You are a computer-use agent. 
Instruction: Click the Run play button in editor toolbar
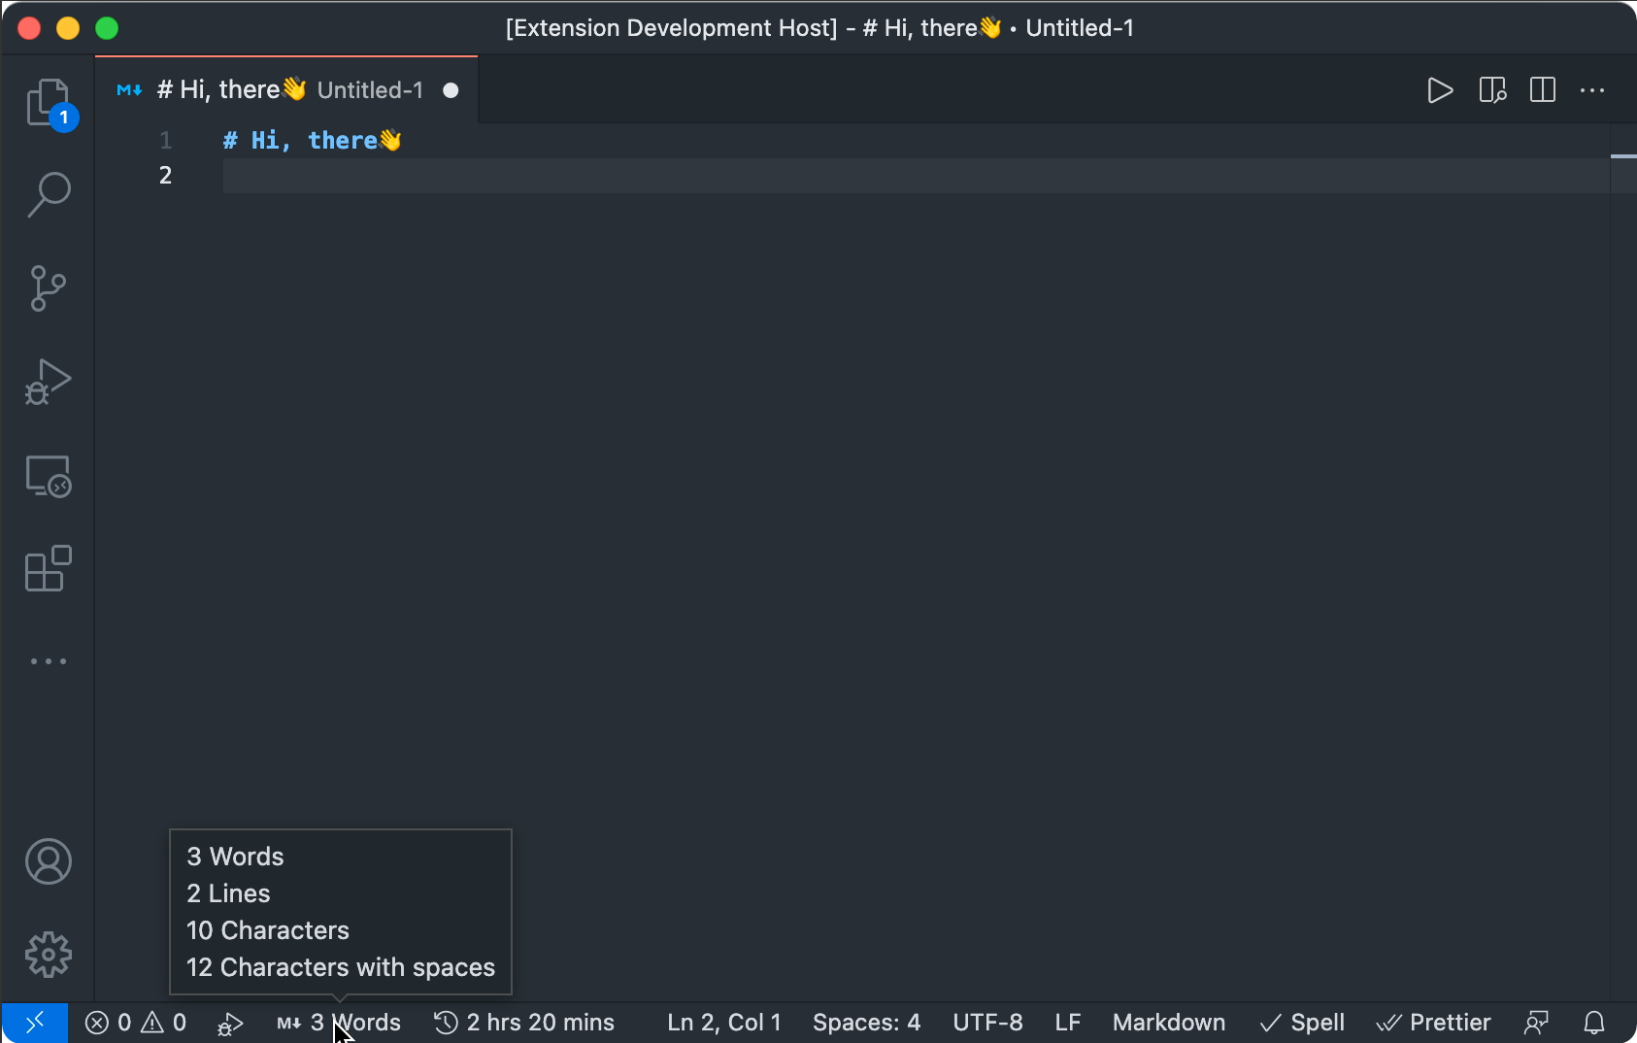click(x=1441, y=90)
